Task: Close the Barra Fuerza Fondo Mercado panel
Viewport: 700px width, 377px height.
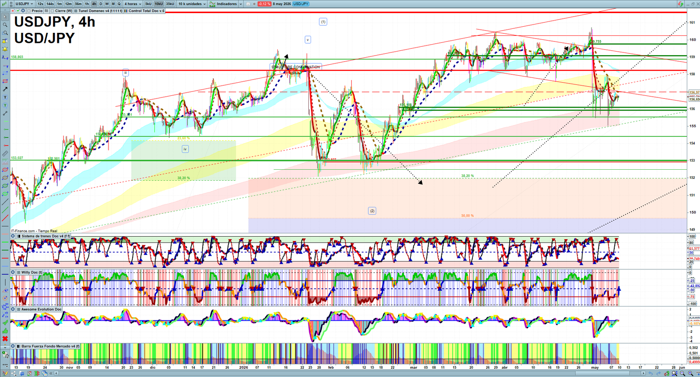Action: (13, 346)
